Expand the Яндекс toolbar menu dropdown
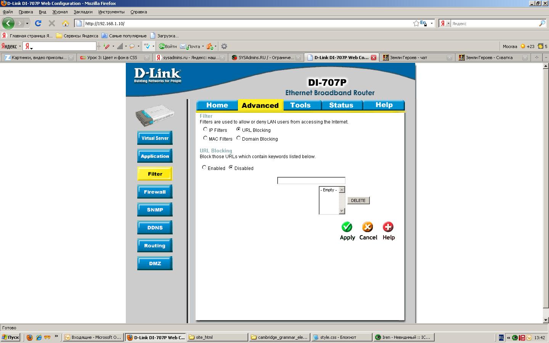 tap(20, 46)
